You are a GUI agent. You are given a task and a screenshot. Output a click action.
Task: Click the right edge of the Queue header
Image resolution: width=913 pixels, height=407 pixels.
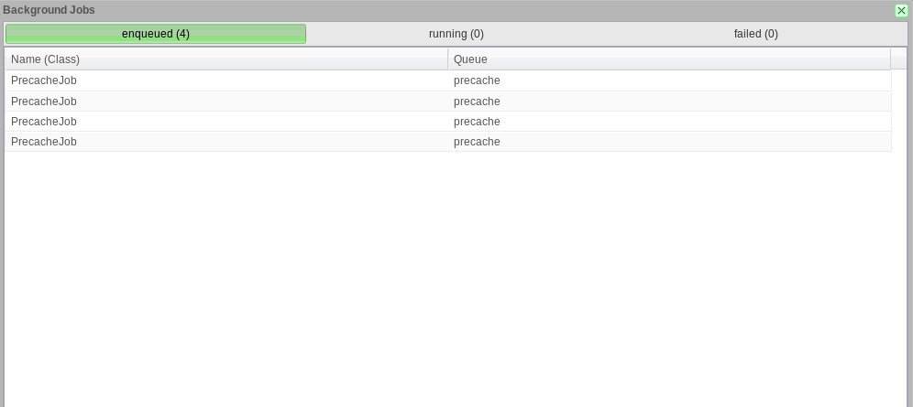coord(890,59)
